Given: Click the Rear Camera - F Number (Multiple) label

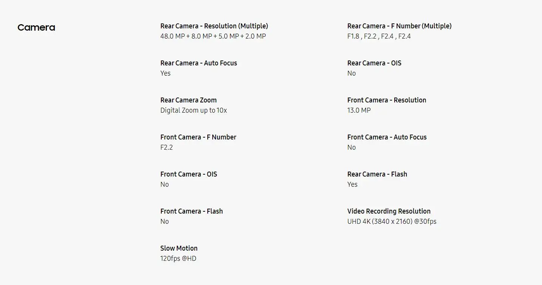Looking at the screenshot, I should [399, 26].
